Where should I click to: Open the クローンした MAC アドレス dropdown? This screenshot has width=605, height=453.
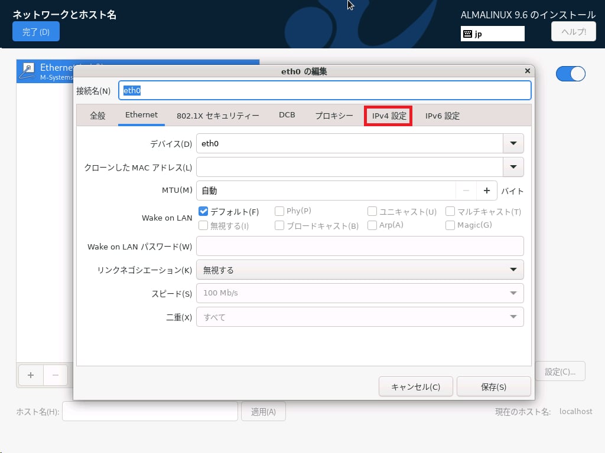coord(513,167)
